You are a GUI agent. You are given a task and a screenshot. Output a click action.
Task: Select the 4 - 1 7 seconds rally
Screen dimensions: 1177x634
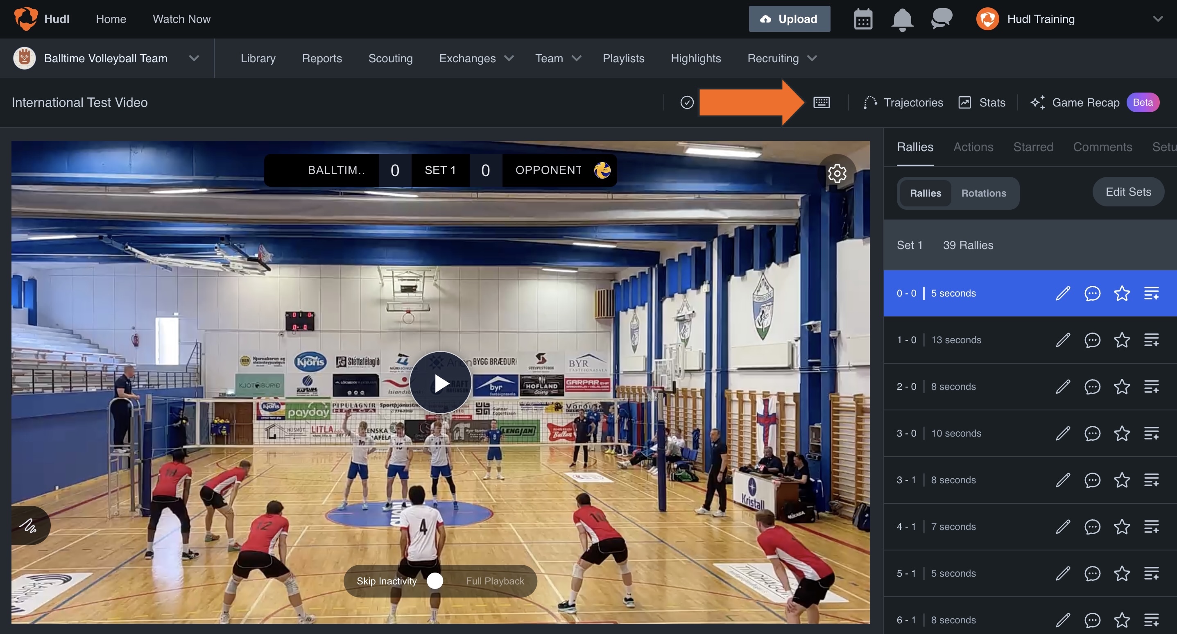(x=1030, y=526)
